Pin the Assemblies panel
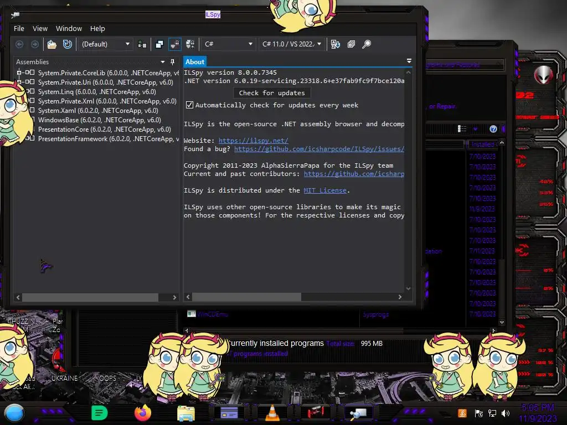 tap(173, 62)
